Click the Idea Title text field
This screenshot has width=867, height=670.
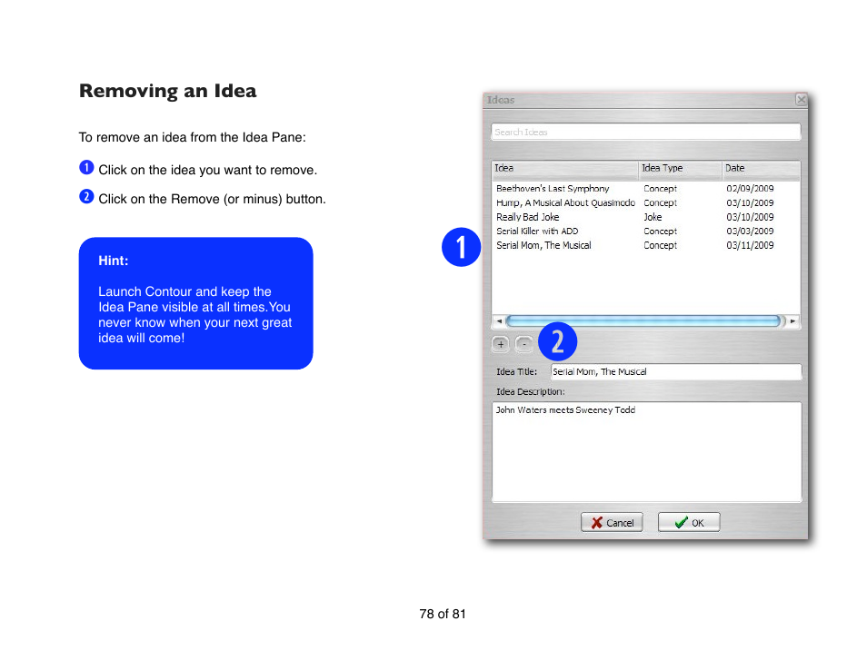point(675,371)
